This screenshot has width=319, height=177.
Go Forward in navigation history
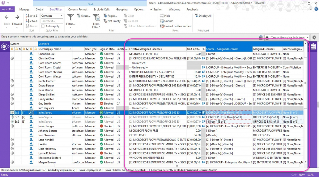tap(17, 20)
